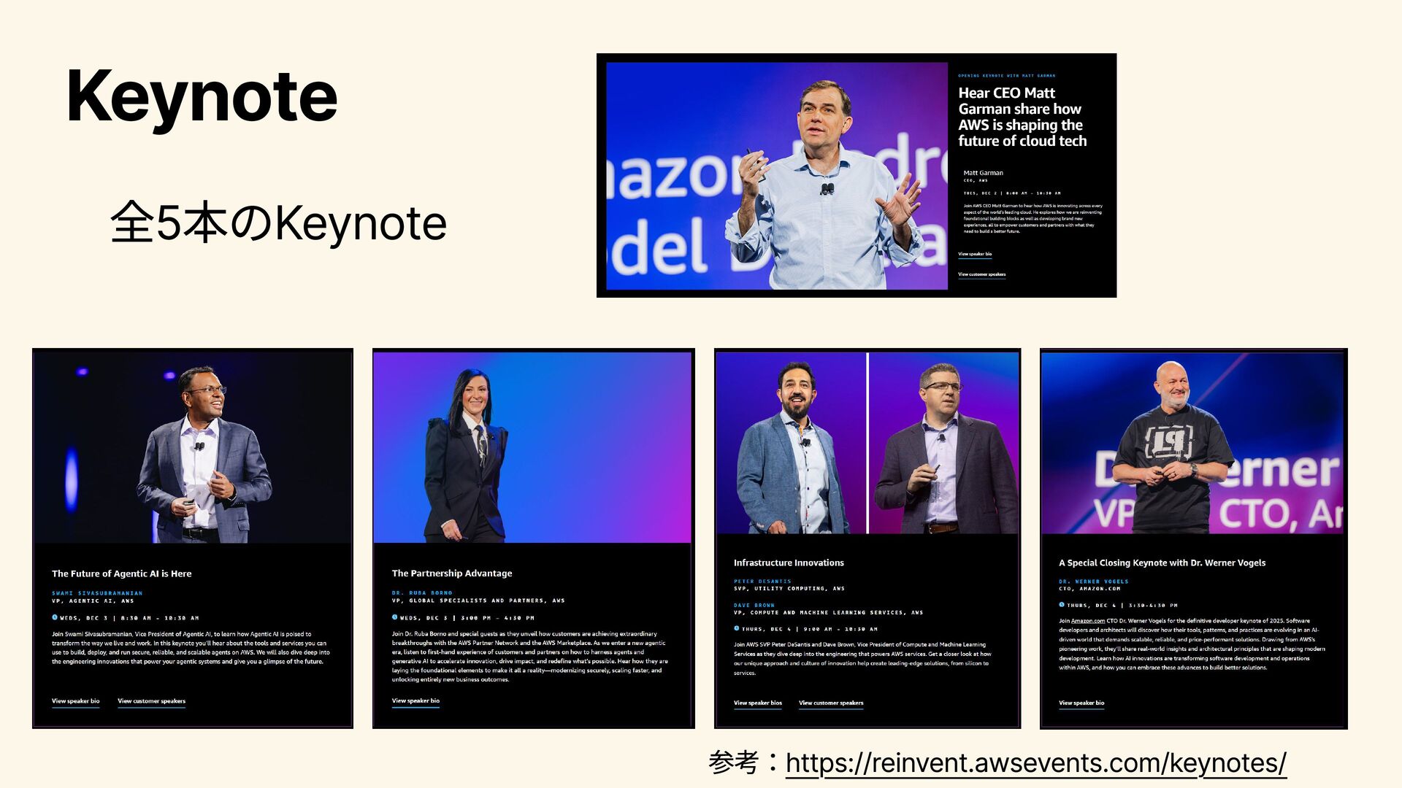The image size is (1402, 788).
Task: Click the Peter DeSantis speaker name
Action: click(x=762, y=582)
